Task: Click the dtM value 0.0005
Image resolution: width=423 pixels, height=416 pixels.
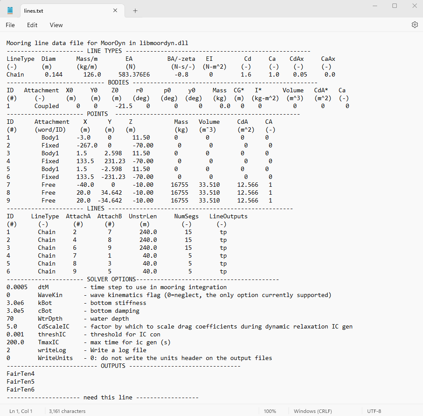Action: [17, 287]
